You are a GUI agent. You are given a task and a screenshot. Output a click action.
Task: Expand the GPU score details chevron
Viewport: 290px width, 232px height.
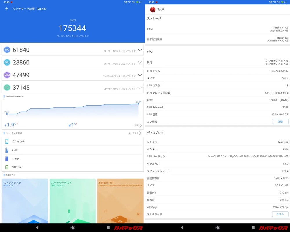point(140,62)
